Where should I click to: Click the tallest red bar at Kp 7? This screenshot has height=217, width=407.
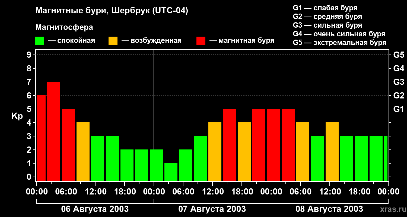(54, 132)
